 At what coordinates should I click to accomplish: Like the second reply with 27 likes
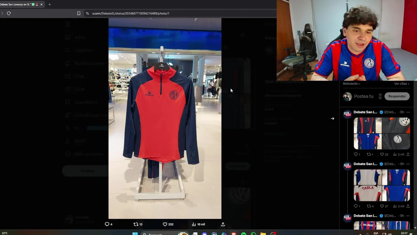pyautogui.click(x=384, y=206)
